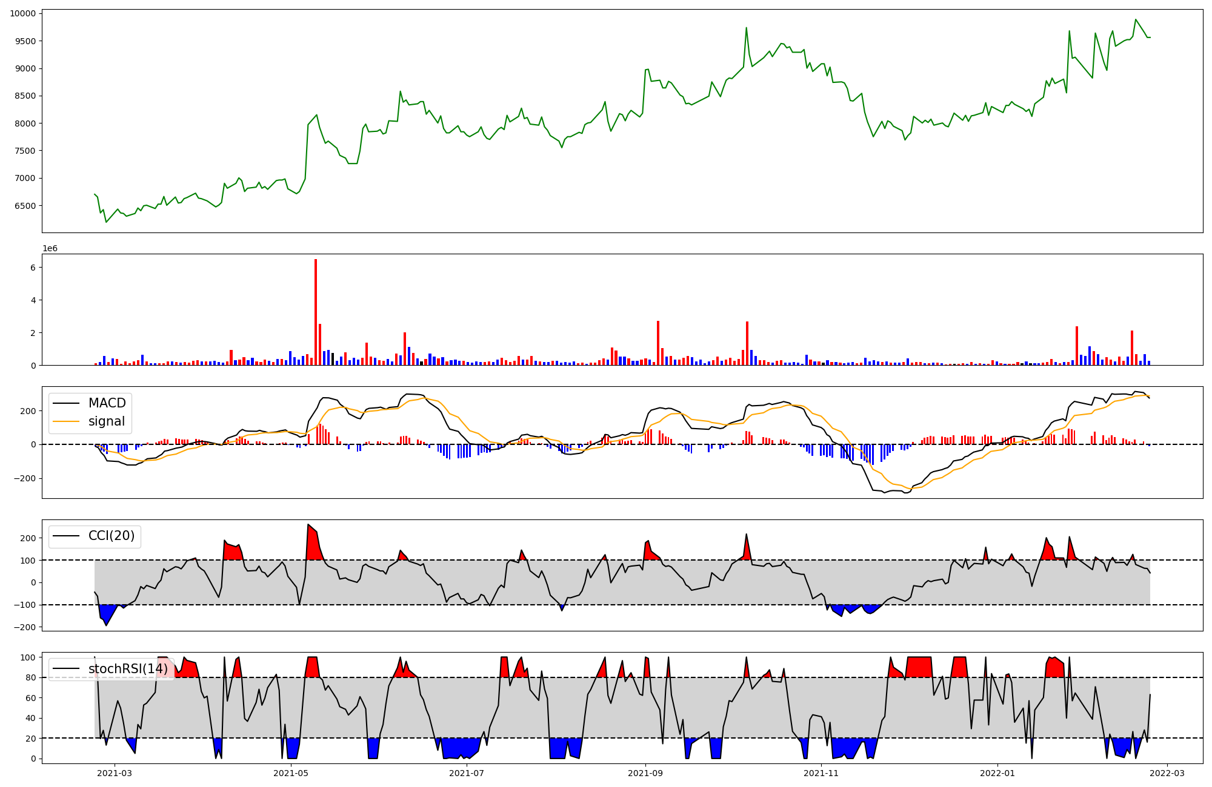Click the 10000 price axis tick label
1212x787 pixels.
(22, 13)
